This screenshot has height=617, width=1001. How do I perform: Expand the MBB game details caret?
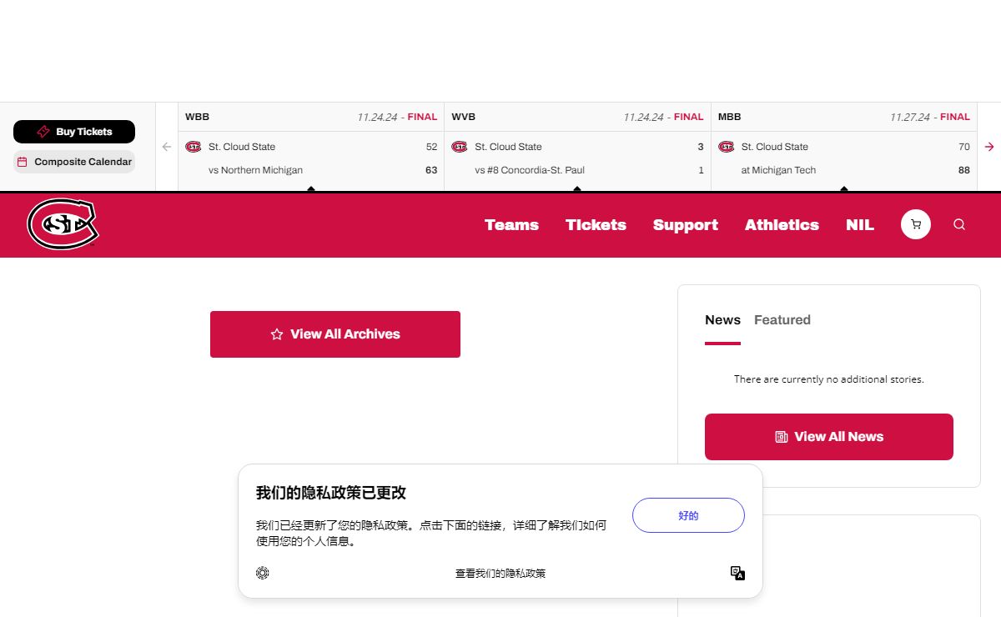(x=844, y=188)
